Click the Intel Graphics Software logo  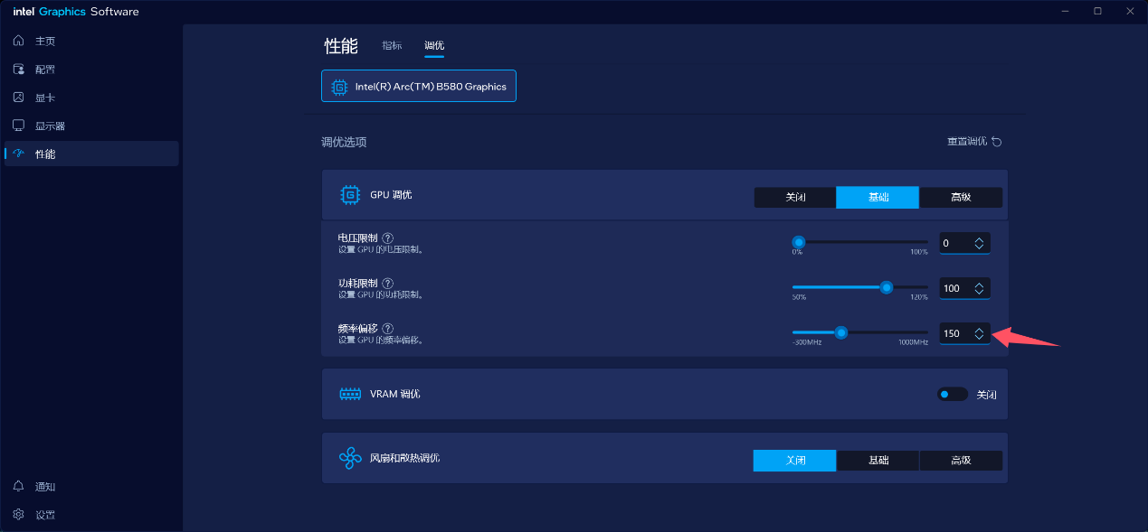pos(76,11)
